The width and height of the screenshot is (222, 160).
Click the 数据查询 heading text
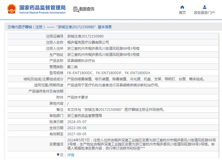pyautogui.click(x=86, y=9)
